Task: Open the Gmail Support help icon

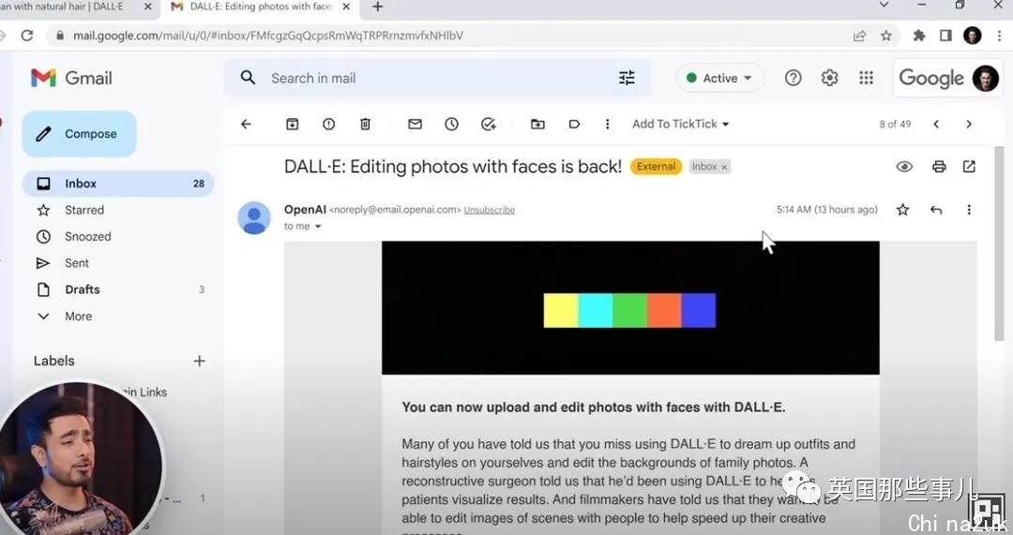Action: (x=794, y=78)
